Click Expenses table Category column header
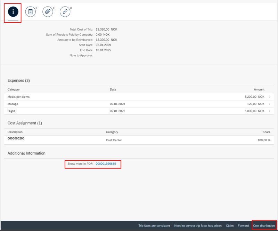This screenshot has width=278, height=231. (x=14, y=89)
